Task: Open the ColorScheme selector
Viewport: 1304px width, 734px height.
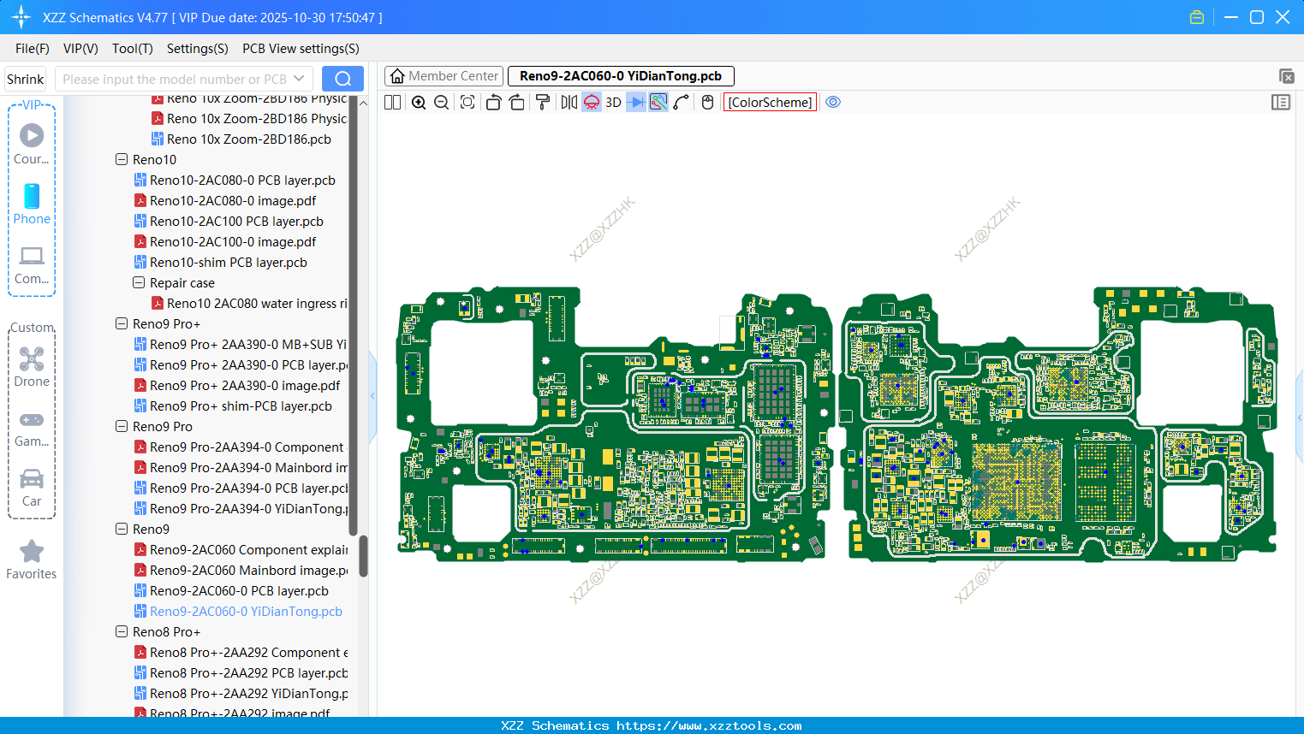Action: tap(770, 103)
